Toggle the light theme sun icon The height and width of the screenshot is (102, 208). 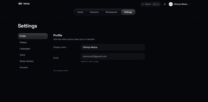coord(165,4)
